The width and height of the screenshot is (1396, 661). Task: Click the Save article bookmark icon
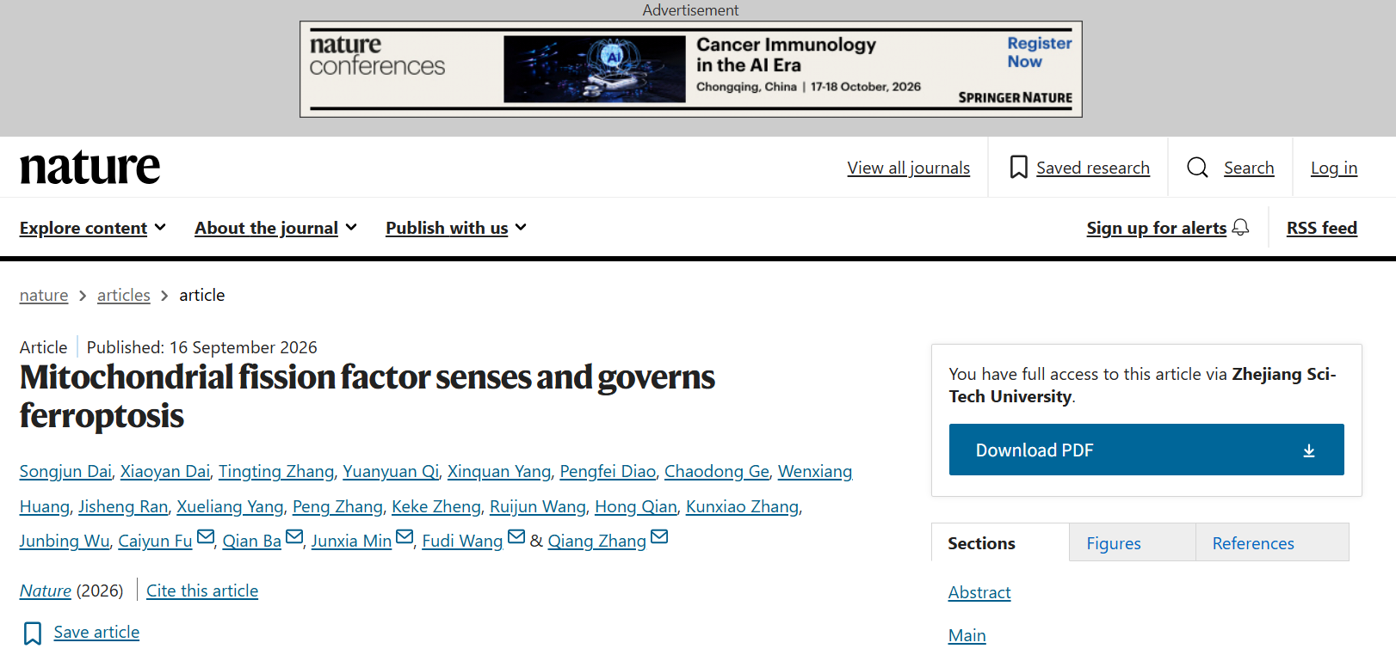point(33,633)
